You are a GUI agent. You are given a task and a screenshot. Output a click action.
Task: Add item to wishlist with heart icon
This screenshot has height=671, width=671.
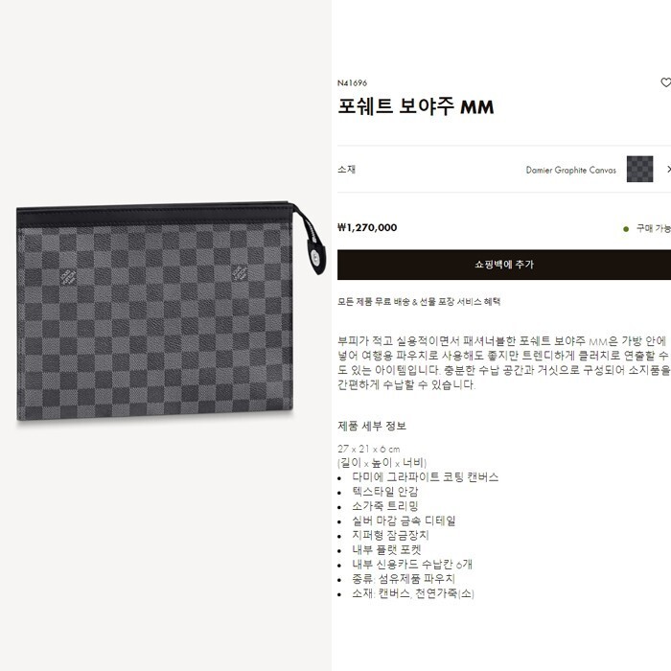[x=666, y=82]
